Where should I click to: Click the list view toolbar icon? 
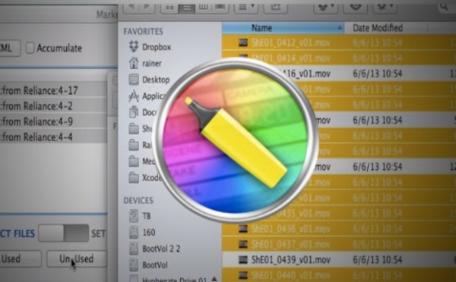(186, 8)
